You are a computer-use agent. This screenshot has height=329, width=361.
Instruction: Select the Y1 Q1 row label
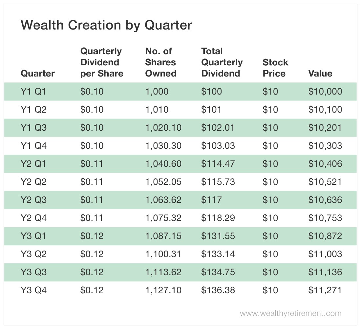33,92
